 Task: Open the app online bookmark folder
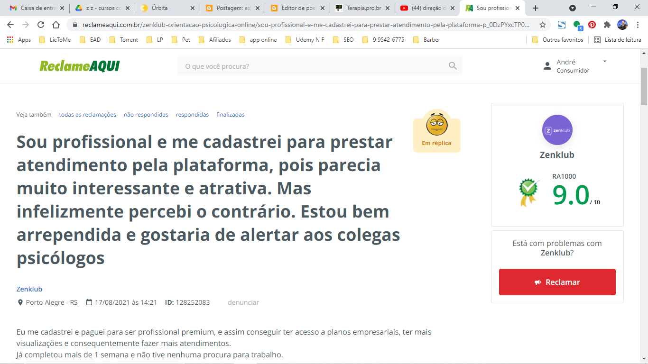(259, 40)
